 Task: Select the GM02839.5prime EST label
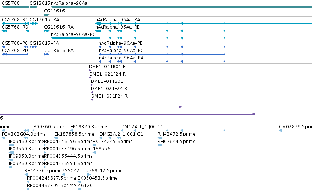[x=296, y=127]
